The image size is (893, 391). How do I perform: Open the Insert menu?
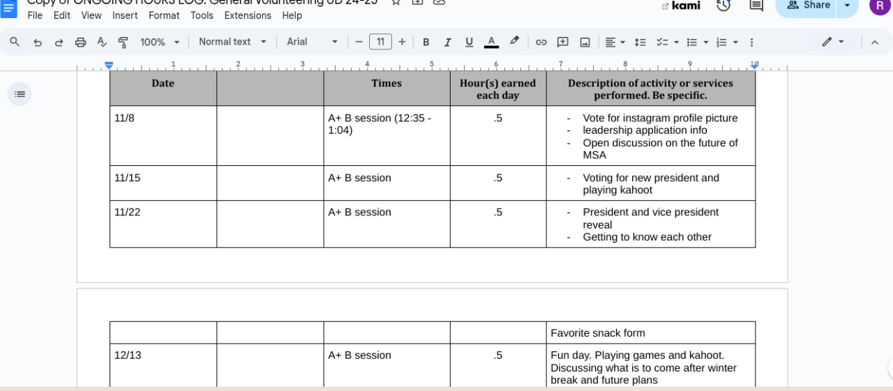125,15
